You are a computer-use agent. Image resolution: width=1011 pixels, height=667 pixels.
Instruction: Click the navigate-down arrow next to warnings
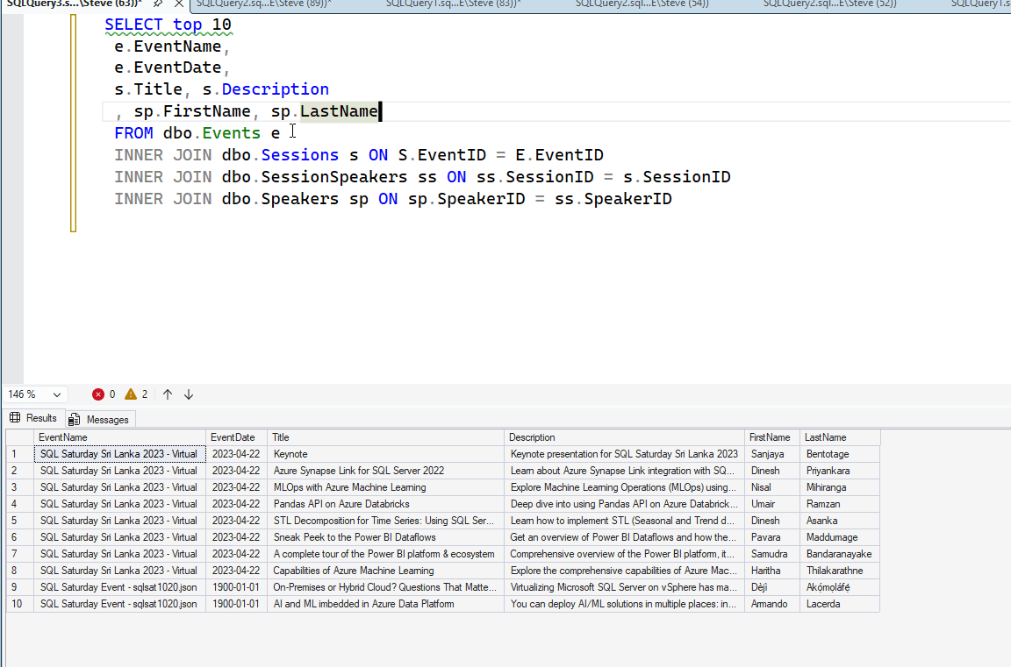[x=188, y=394]
